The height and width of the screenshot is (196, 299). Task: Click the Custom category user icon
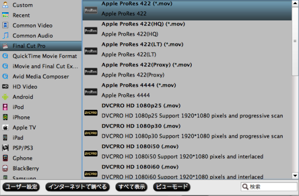click(x=5, y=5)
